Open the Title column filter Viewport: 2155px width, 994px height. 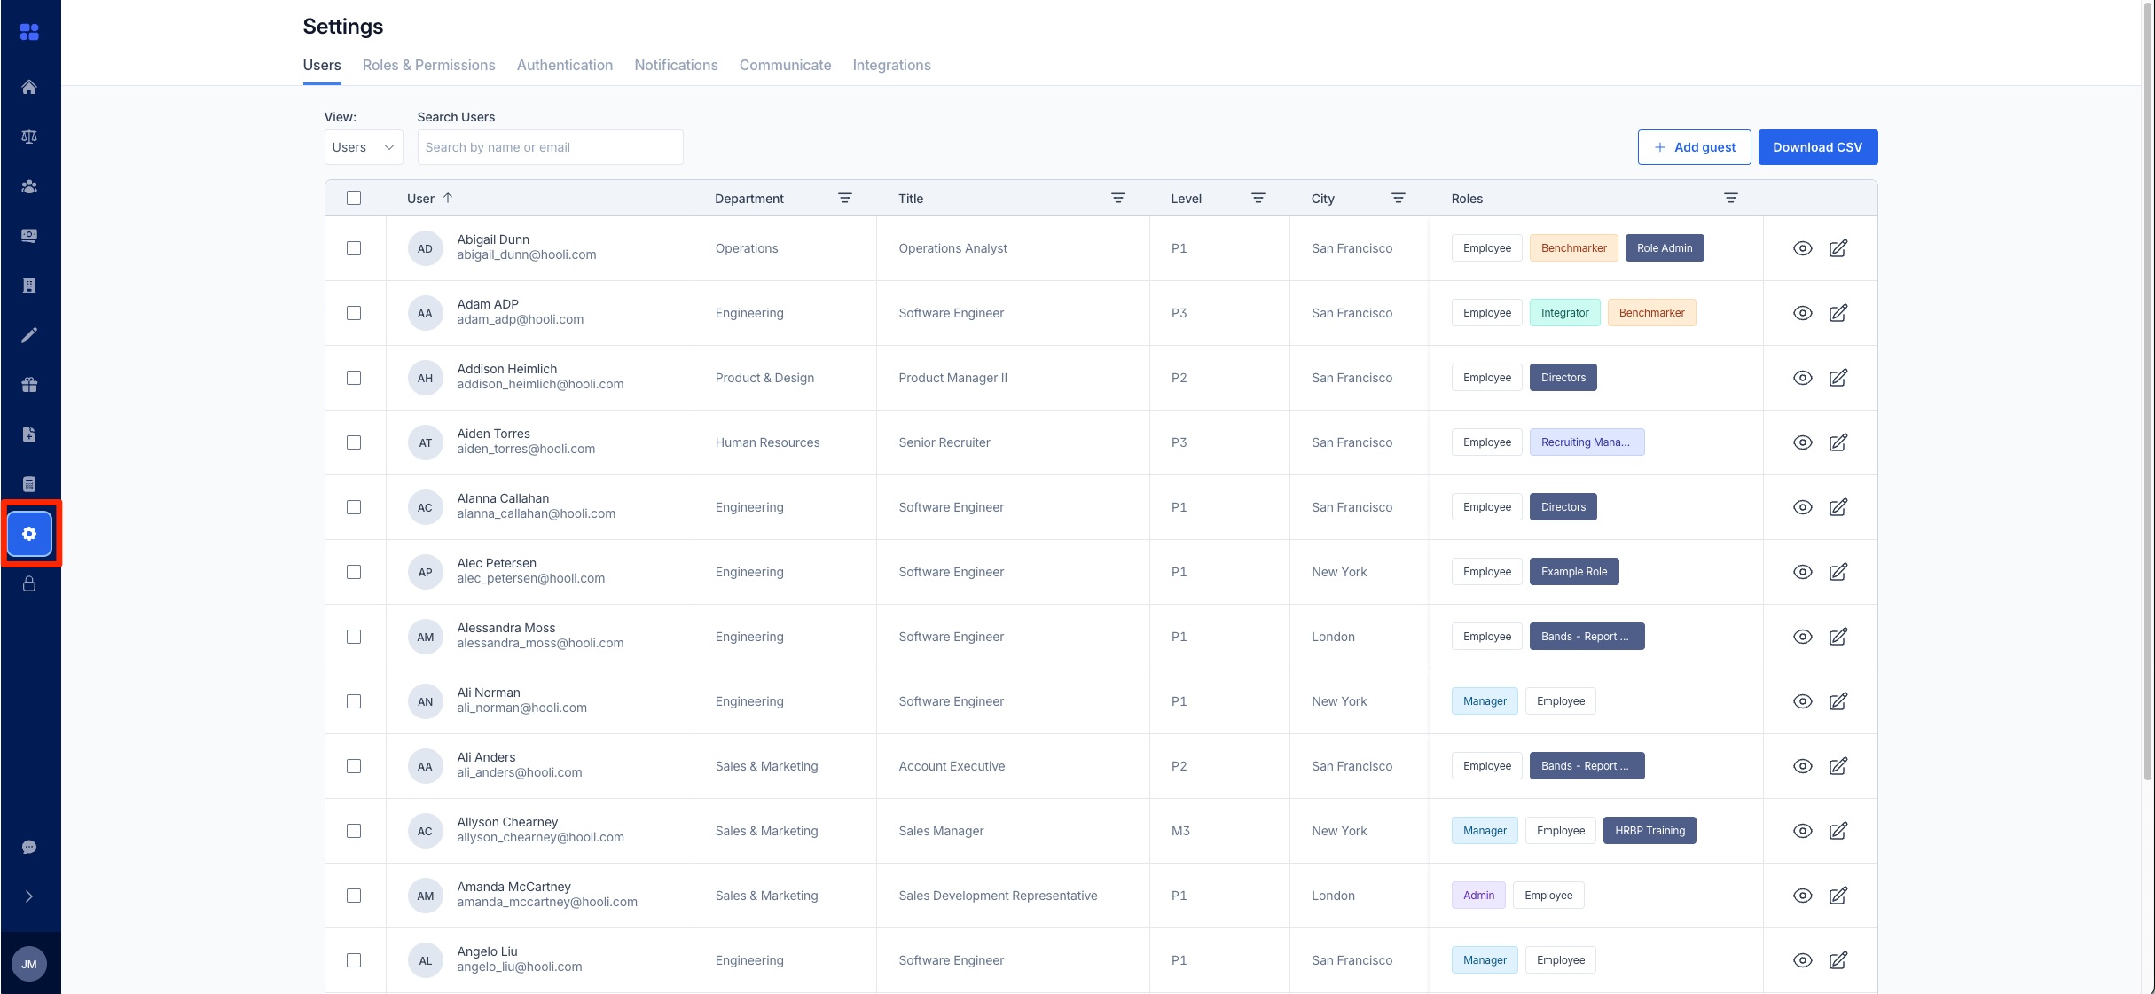tap(1118, 198)
